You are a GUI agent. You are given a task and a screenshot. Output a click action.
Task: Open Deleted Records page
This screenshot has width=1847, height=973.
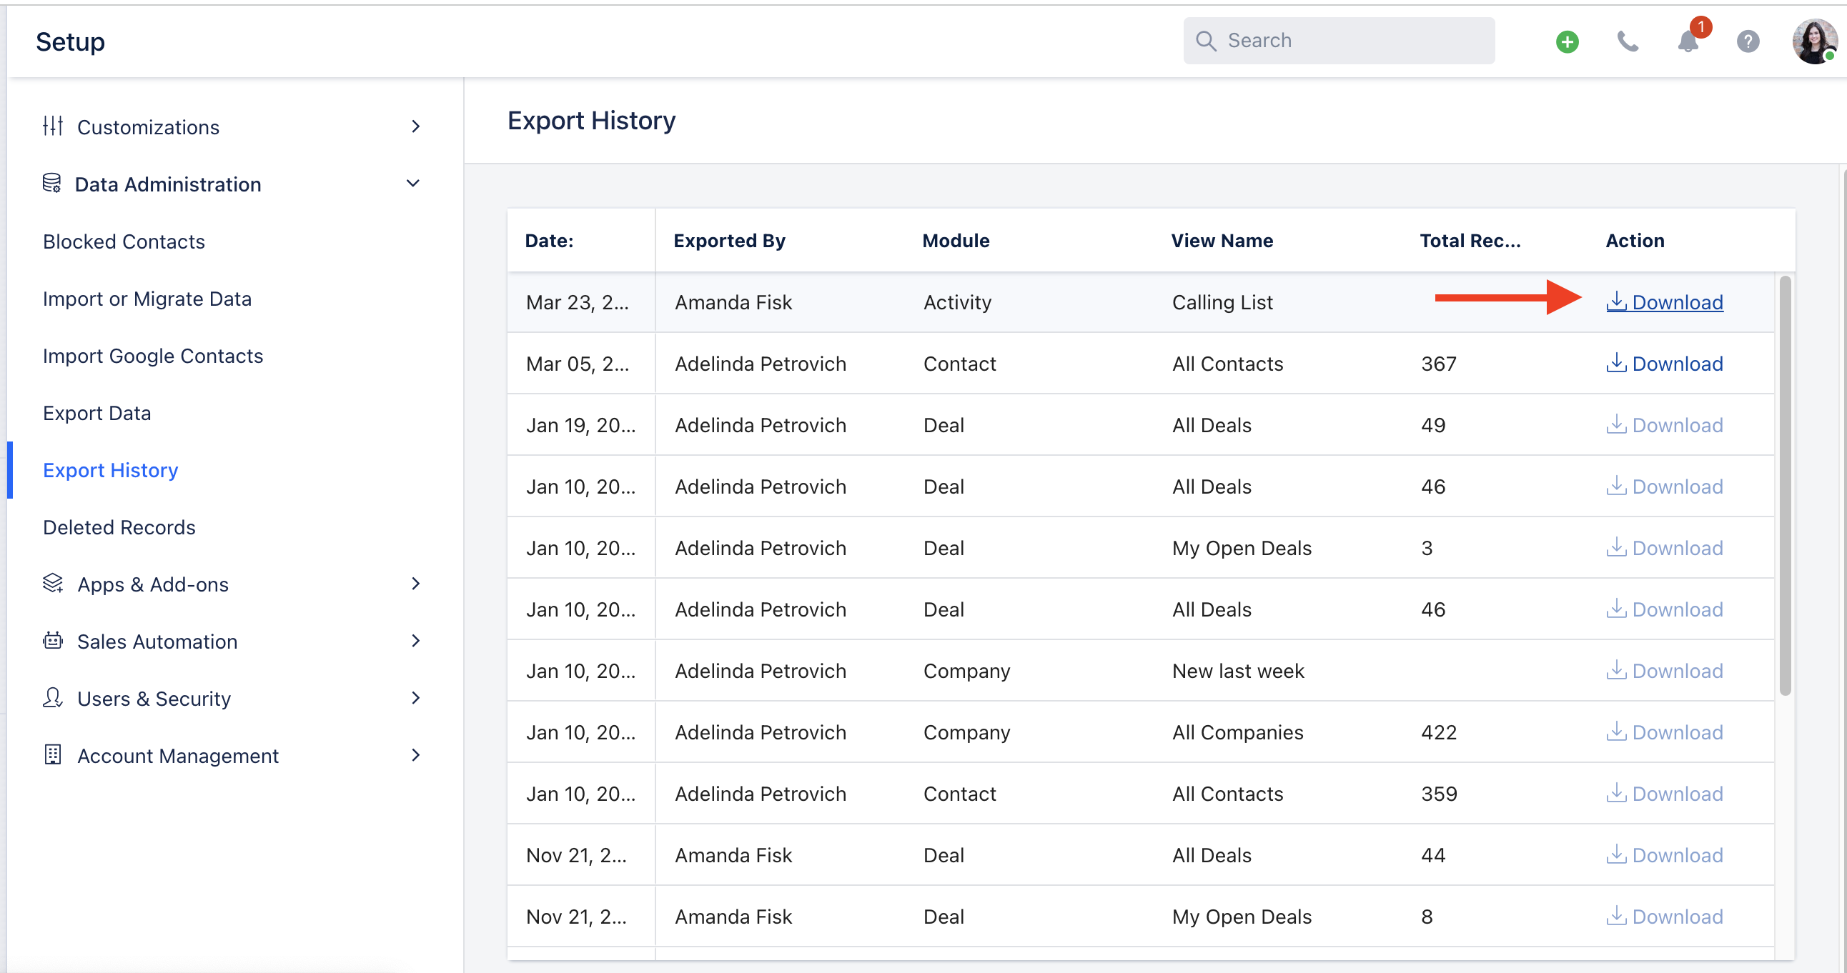click(x=119, y=527)
